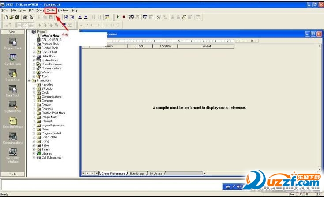Expand the Libraries tree node
The height and width of the screenshot is (197, 324).
click(x=34, y=153)
